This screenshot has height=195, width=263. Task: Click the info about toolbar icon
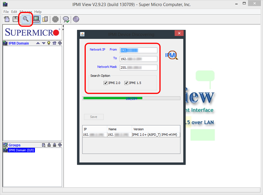pyautogui.click(x=76, y=19)
